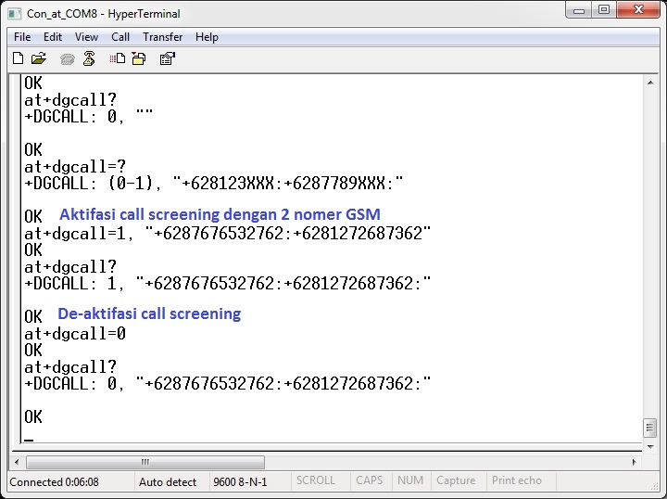Open the Transfer menu
Screen dimensions: 667x499
tap(163, 37)
